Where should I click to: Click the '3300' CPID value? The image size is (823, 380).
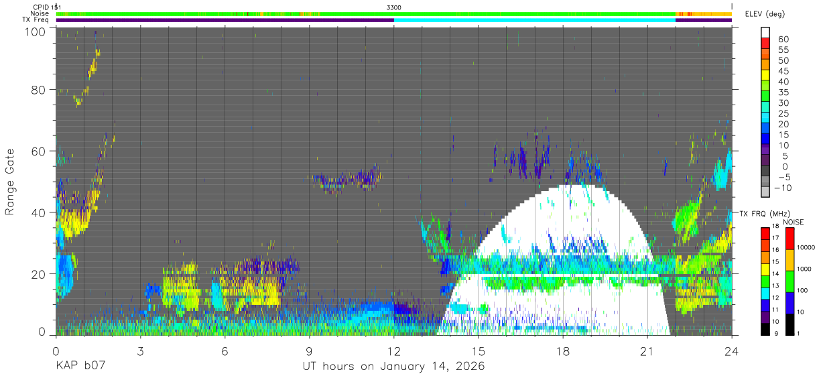point(394,7)
